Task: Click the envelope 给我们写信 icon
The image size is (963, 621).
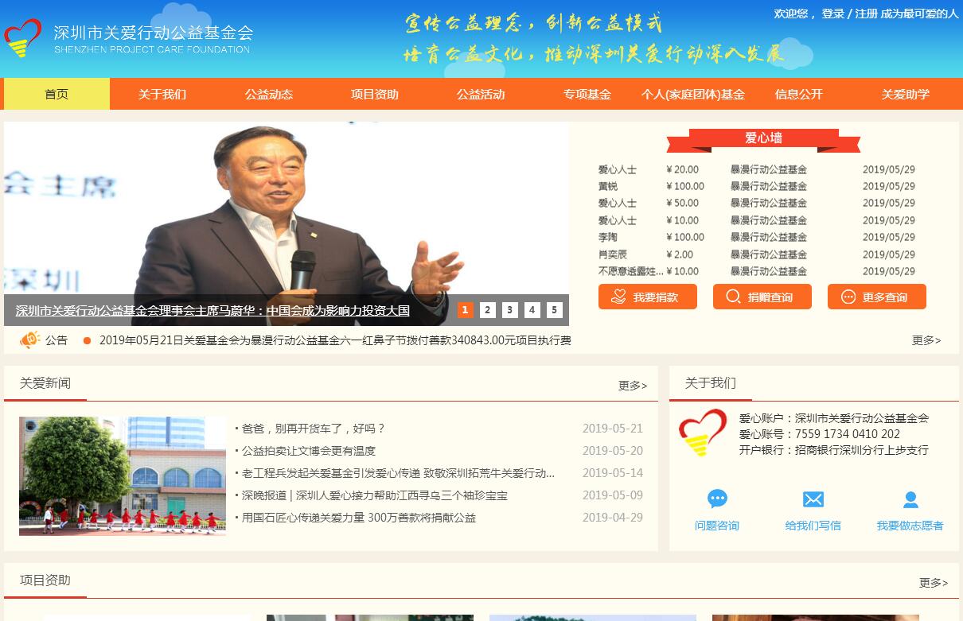Action: click(813, 499)
